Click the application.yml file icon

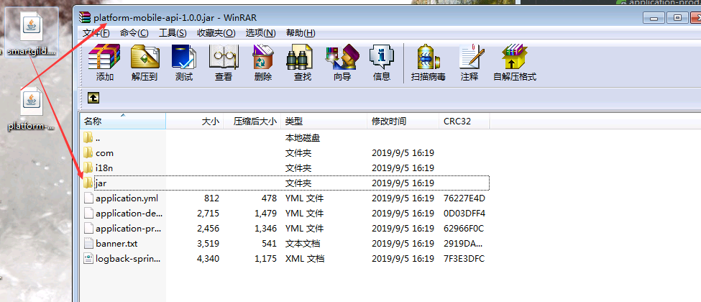[x=88, y=198]
